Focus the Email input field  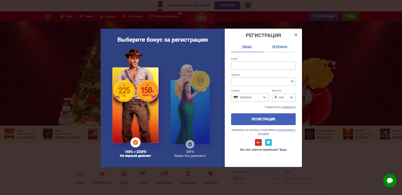[263, 66]
